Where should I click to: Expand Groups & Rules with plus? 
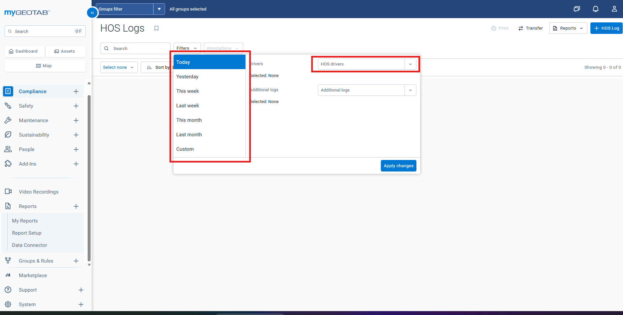coord(76,261)
